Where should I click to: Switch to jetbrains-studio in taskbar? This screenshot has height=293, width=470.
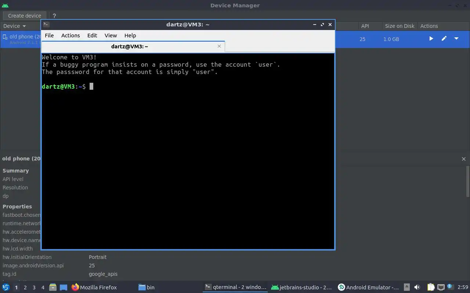coord(302,287)
